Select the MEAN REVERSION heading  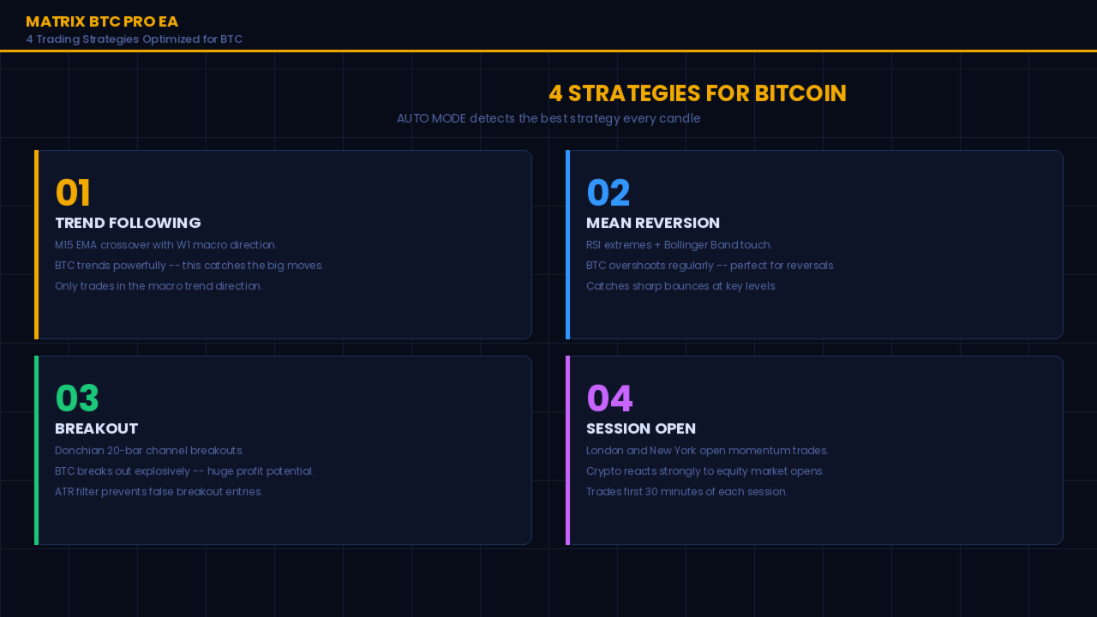click(x=653, y=223)
